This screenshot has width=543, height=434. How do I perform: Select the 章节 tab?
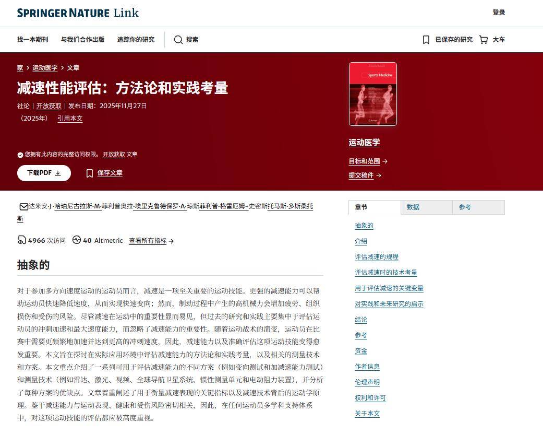coord(361,207)
